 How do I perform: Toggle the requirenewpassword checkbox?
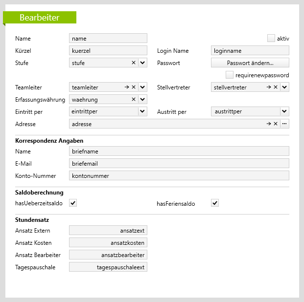230,75
